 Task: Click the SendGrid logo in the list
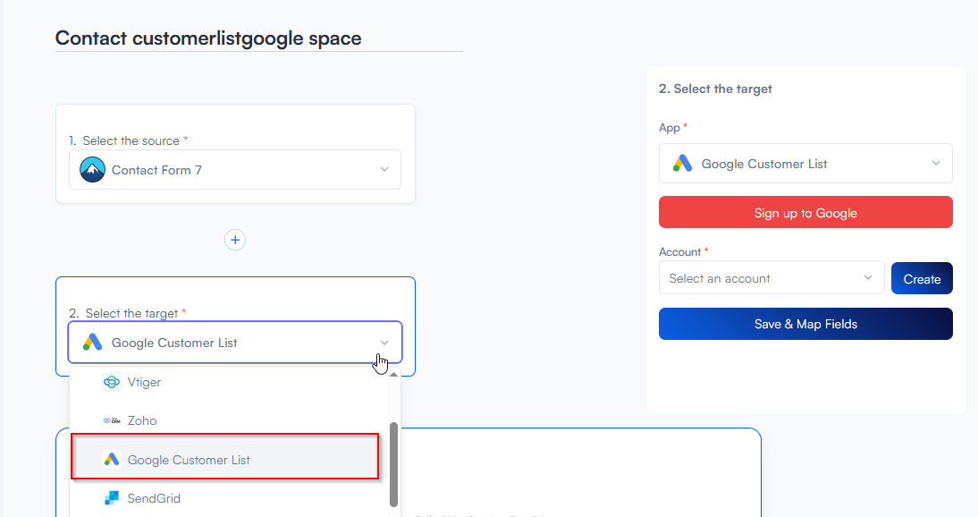112,498
